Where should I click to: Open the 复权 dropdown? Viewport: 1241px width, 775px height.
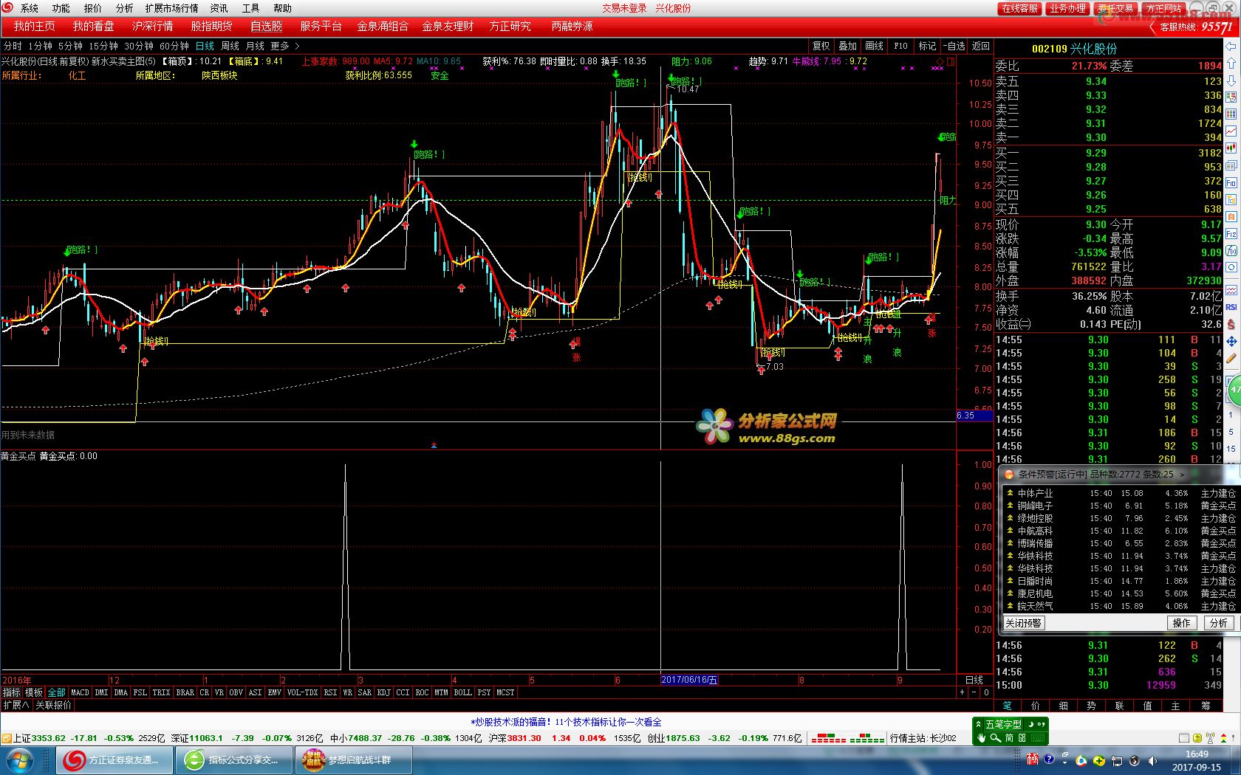[x=821, y=46]
